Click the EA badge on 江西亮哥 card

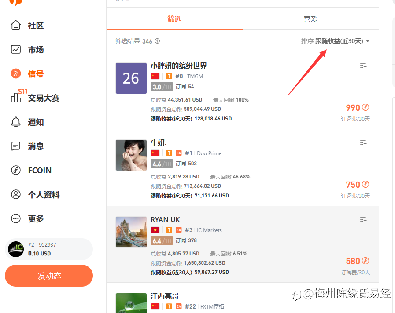[x=179, y=306]
